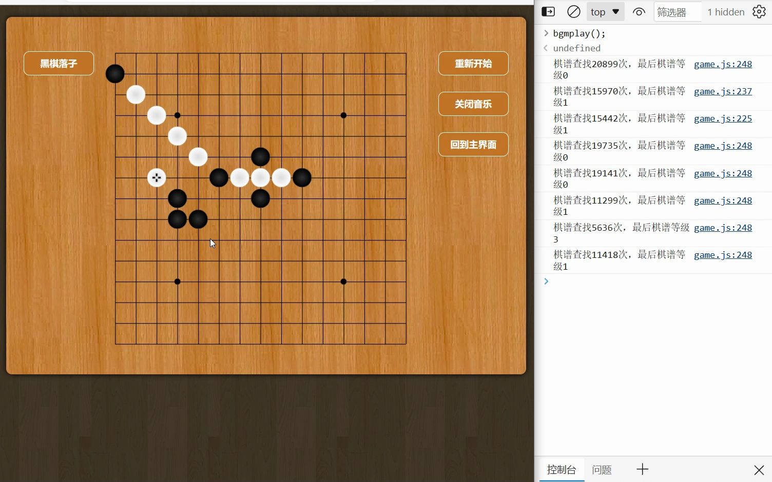Click the game.js:248 source link
Image resolution: width=772 pixels, height=482 pixels.
(723, 64)
